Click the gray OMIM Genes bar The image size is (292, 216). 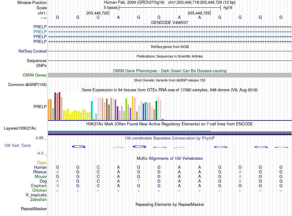pyautogui.click(x=170, y=75)
